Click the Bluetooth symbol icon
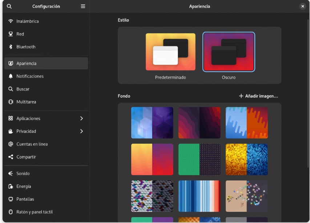The height and width of the screenshot is (223, 310). click(11, 47)
